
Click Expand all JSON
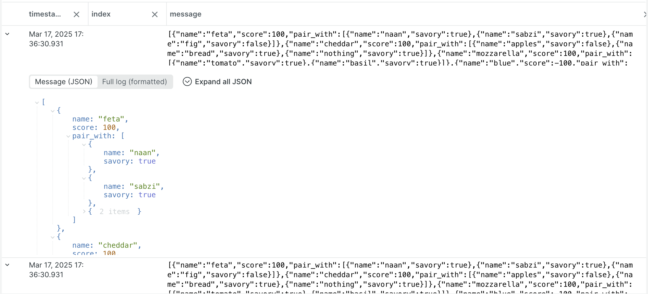223,81
